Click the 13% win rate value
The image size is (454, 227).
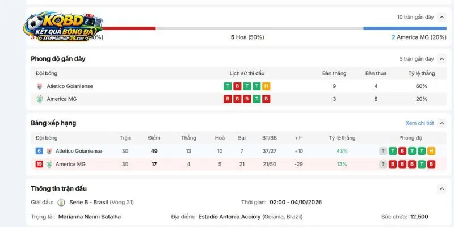[x=342, y=164]
